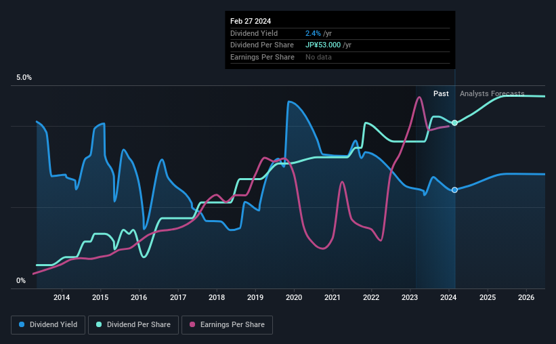Click the 2019 label on the time axis
The image size is (556, 344).
255,297
